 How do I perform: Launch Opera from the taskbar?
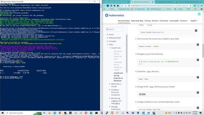point(86,113)
